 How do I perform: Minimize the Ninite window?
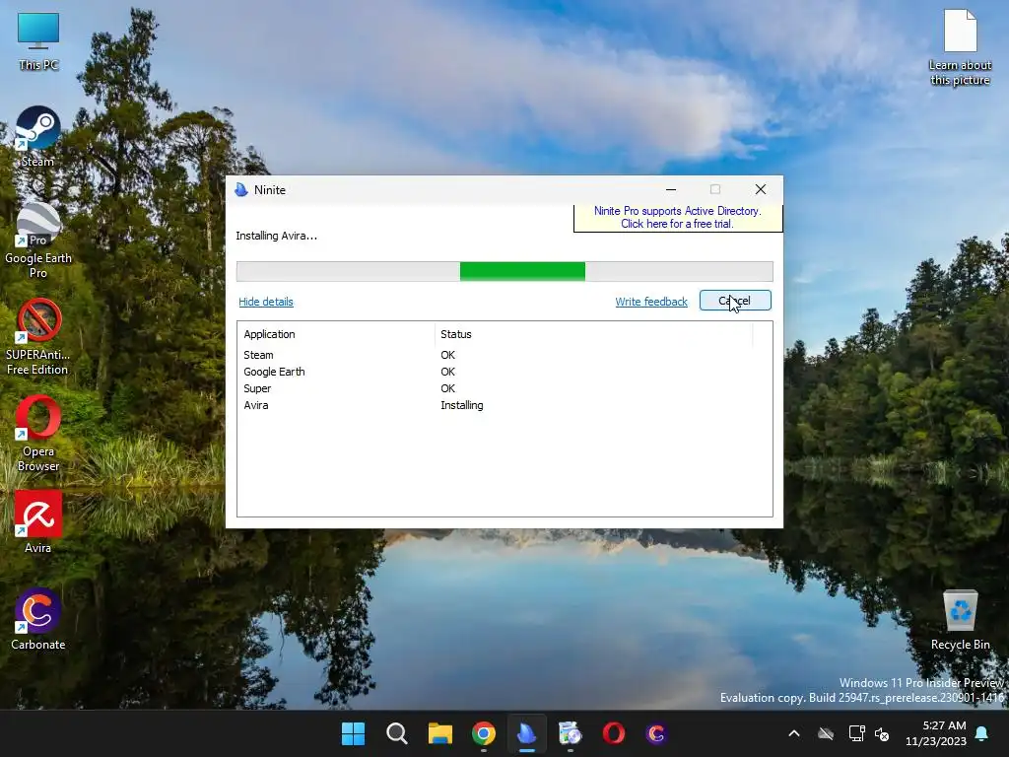click(x=670, y=189)
